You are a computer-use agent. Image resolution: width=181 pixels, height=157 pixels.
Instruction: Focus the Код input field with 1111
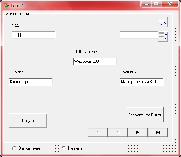point(34,35)
